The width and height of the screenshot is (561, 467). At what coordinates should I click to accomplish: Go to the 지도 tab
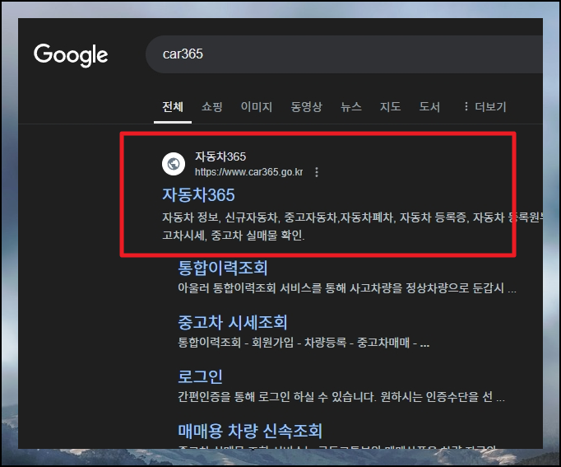[391, 107]
